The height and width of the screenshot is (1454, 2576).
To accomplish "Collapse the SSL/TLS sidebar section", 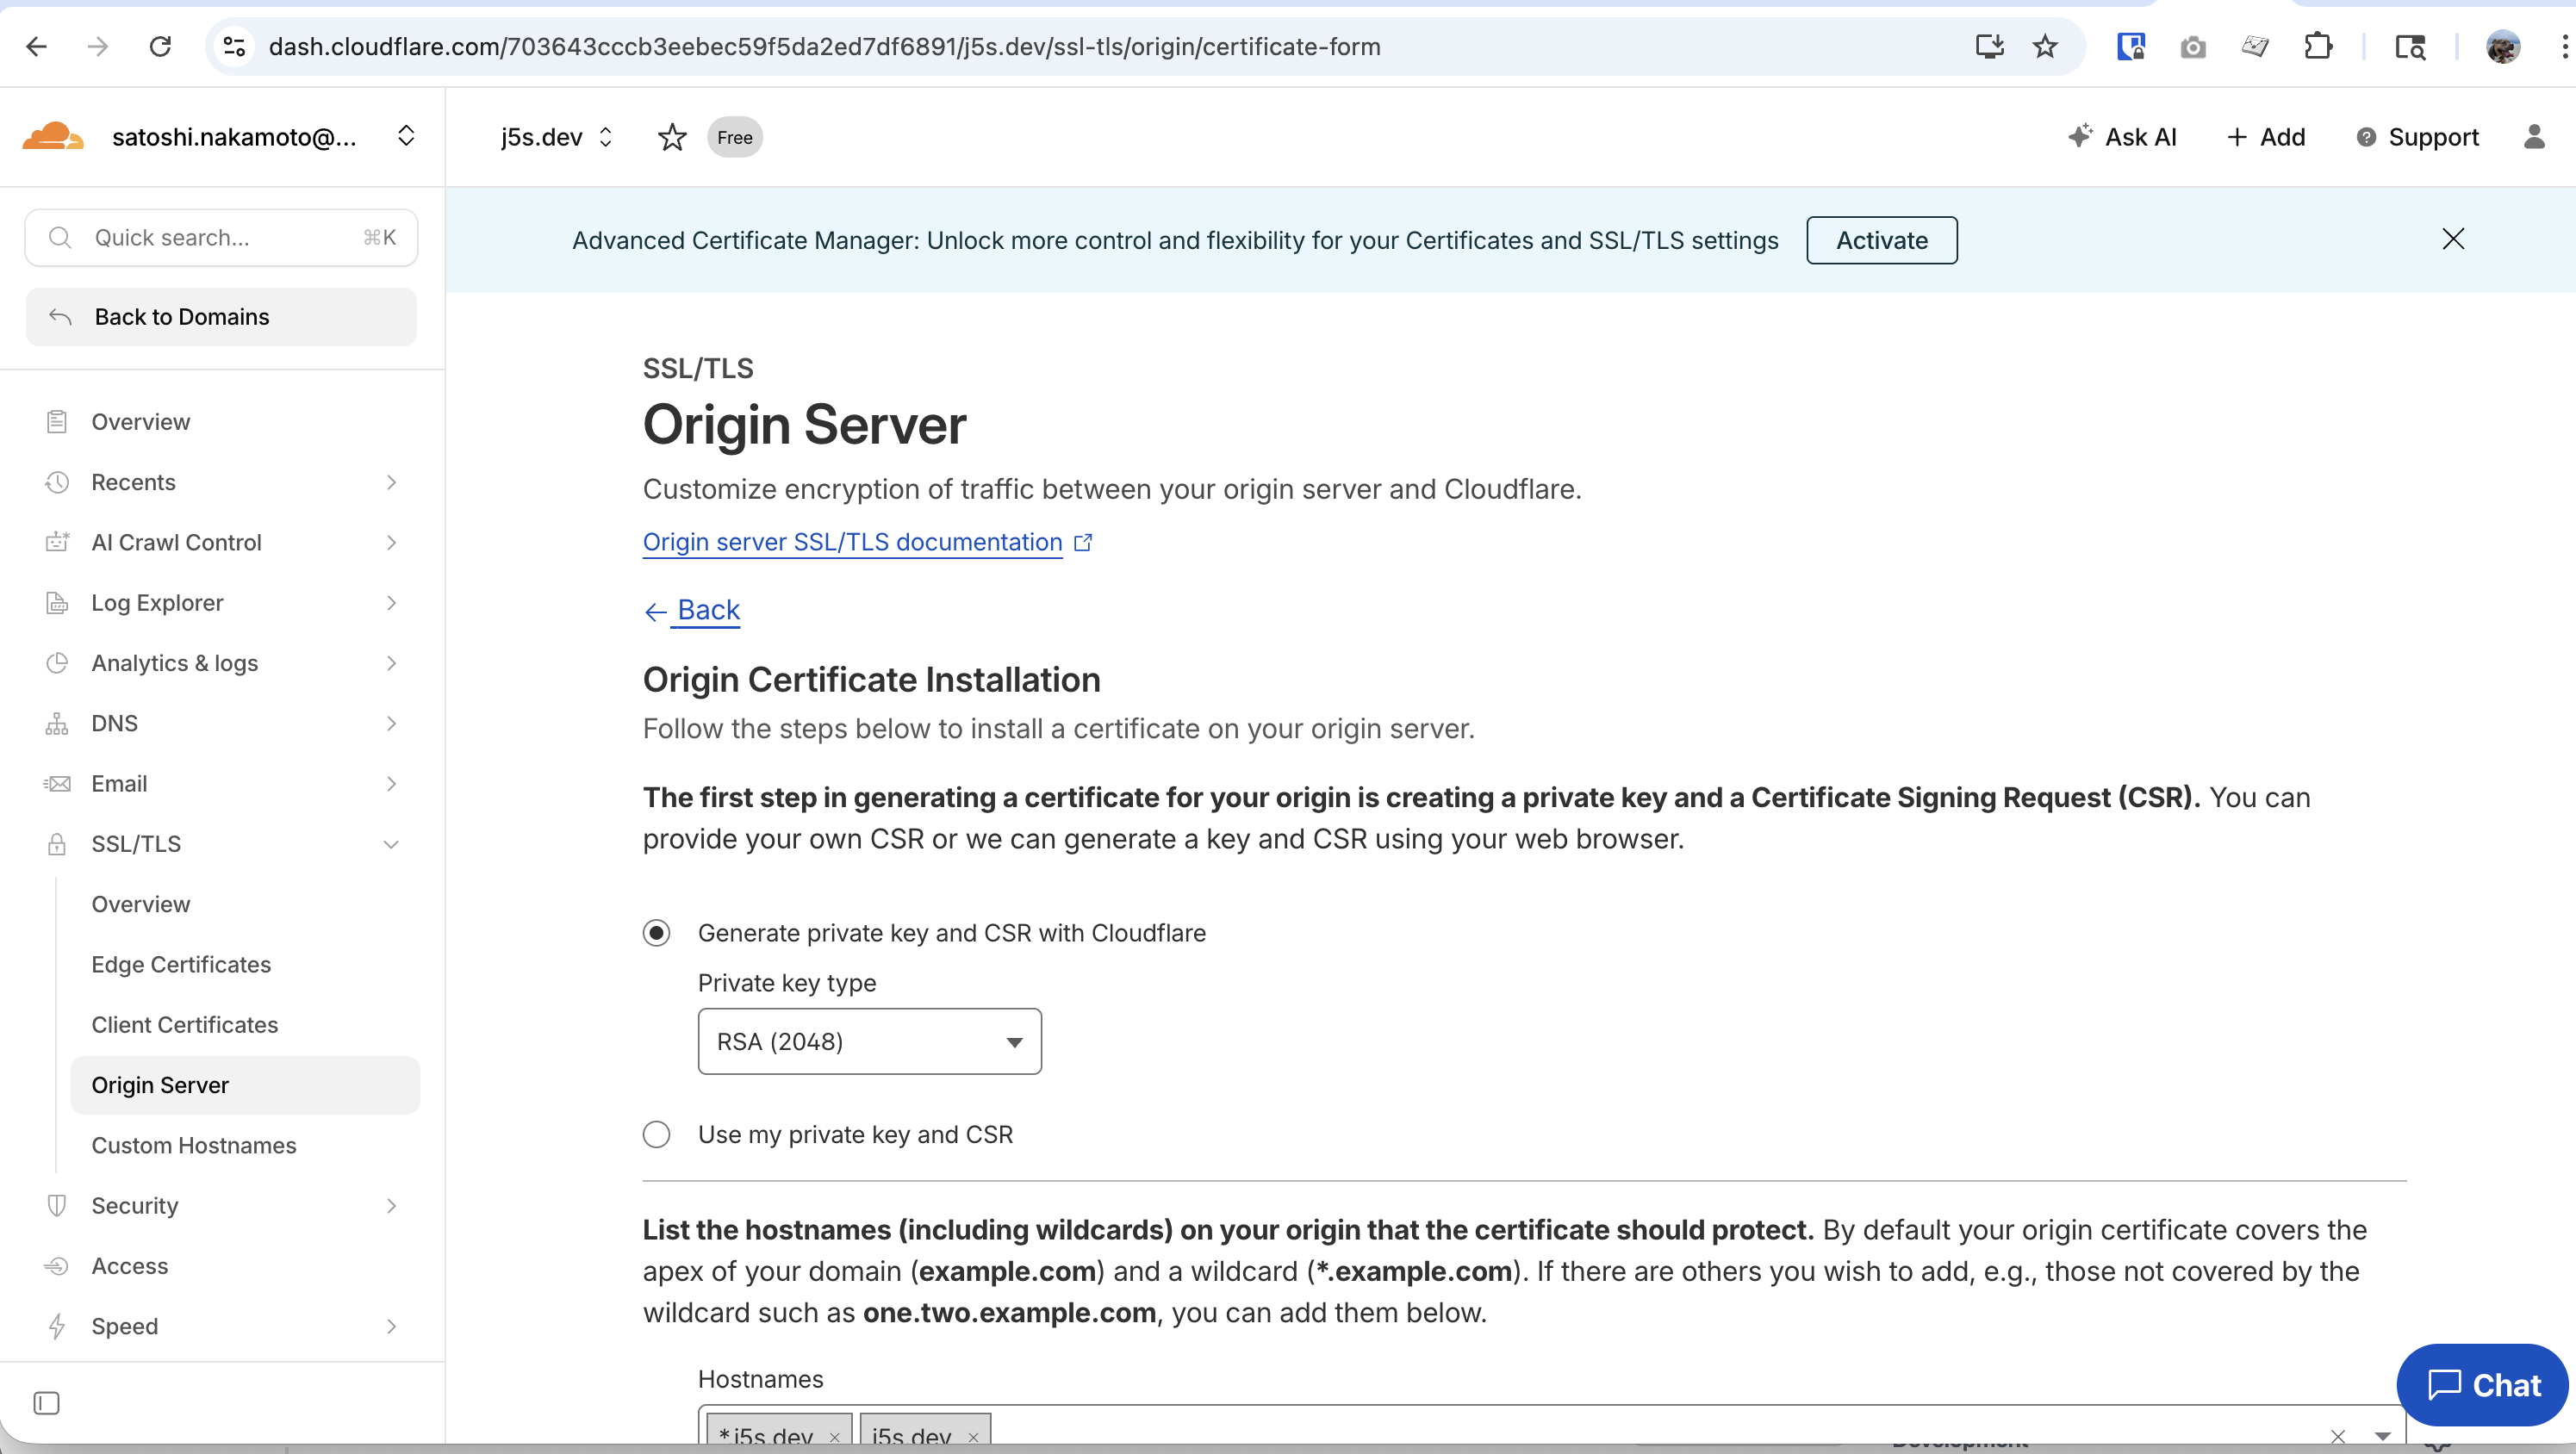I will (391, 844).
